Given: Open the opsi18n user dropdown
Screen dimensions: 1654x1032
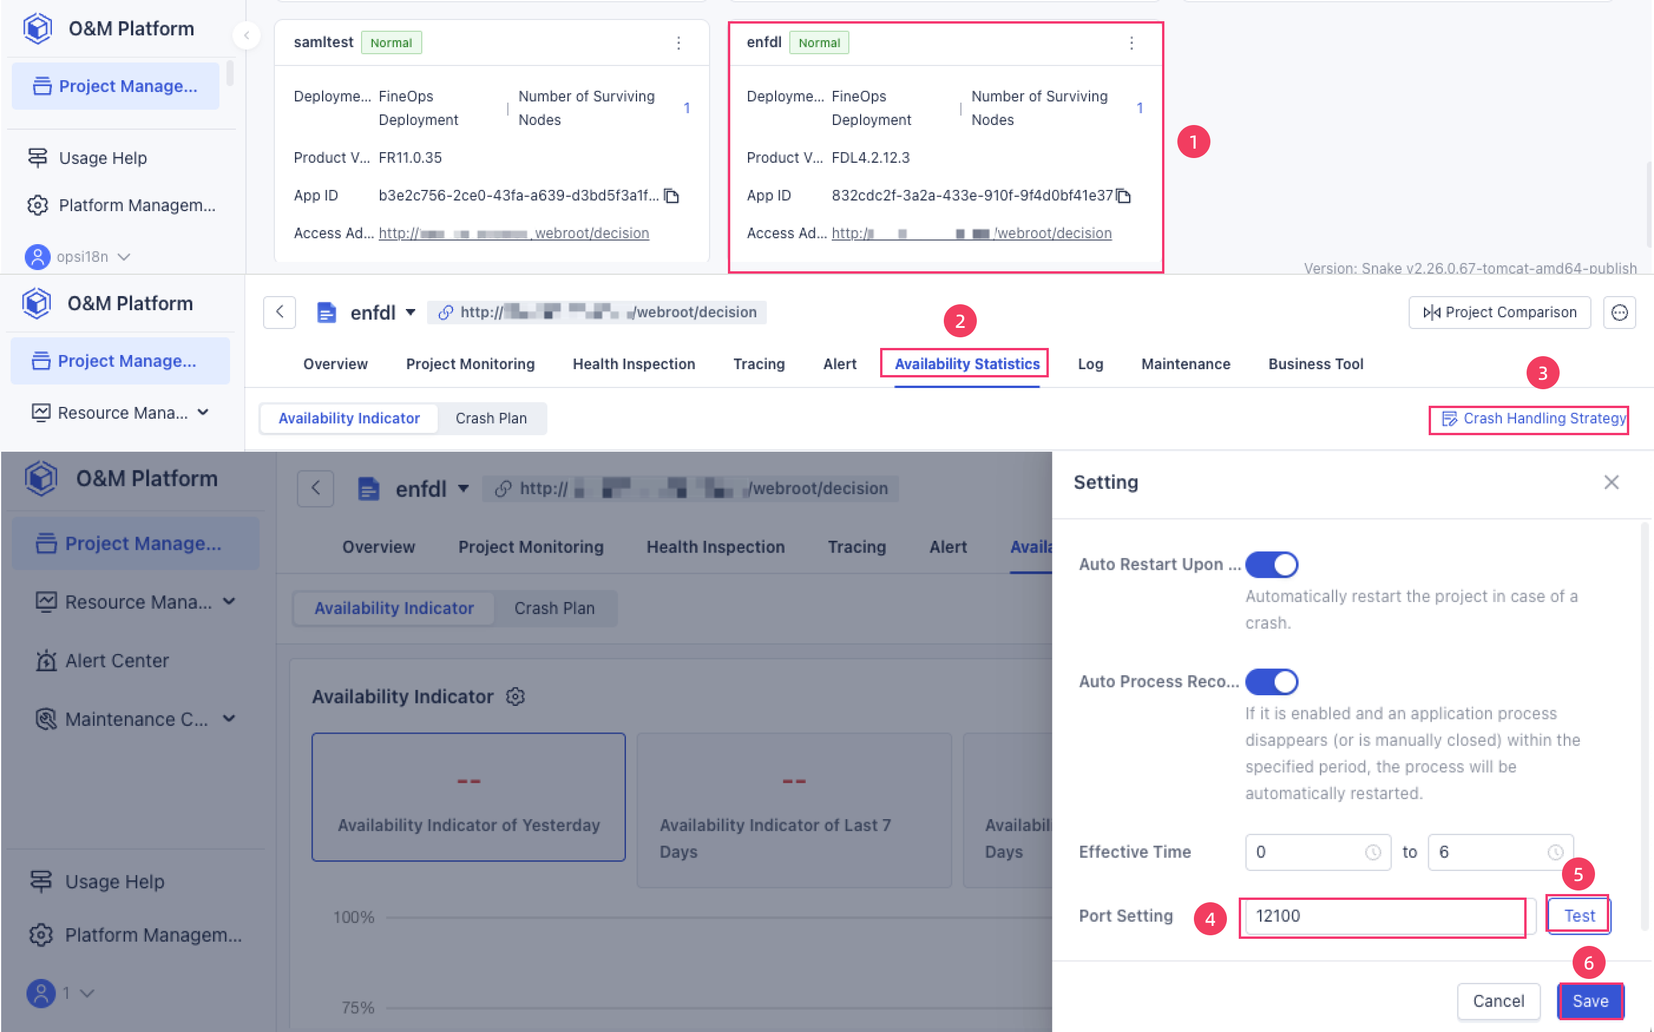Looking at the screenshot, I should 123,257.
